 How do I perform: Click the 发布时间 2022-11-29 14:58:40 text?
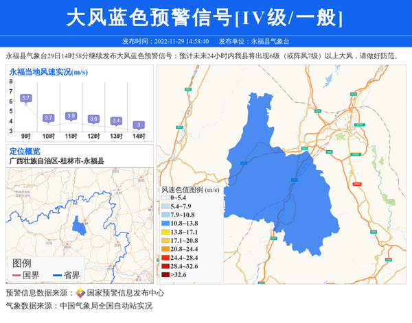point(165,41)
